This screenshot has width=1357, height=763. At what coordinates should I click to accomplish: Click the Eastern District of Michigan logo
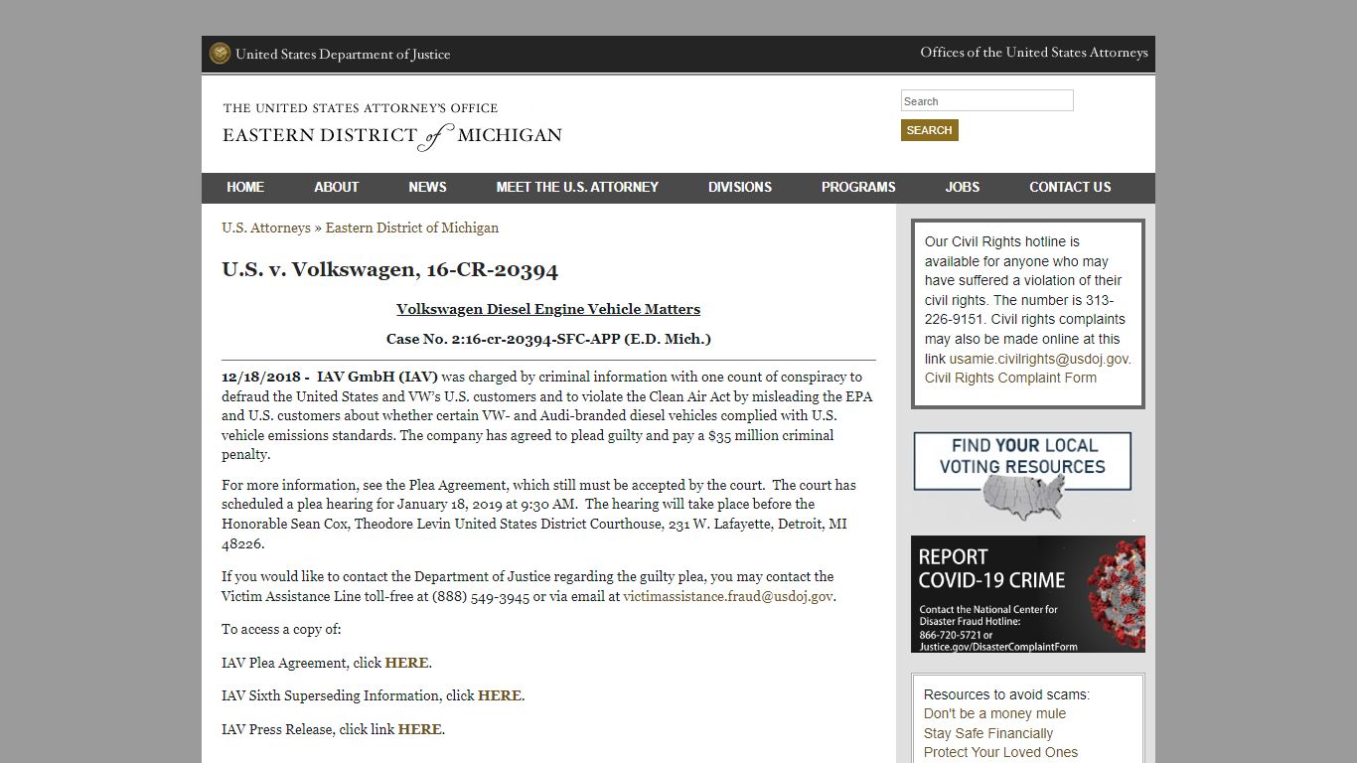(392, 127)
